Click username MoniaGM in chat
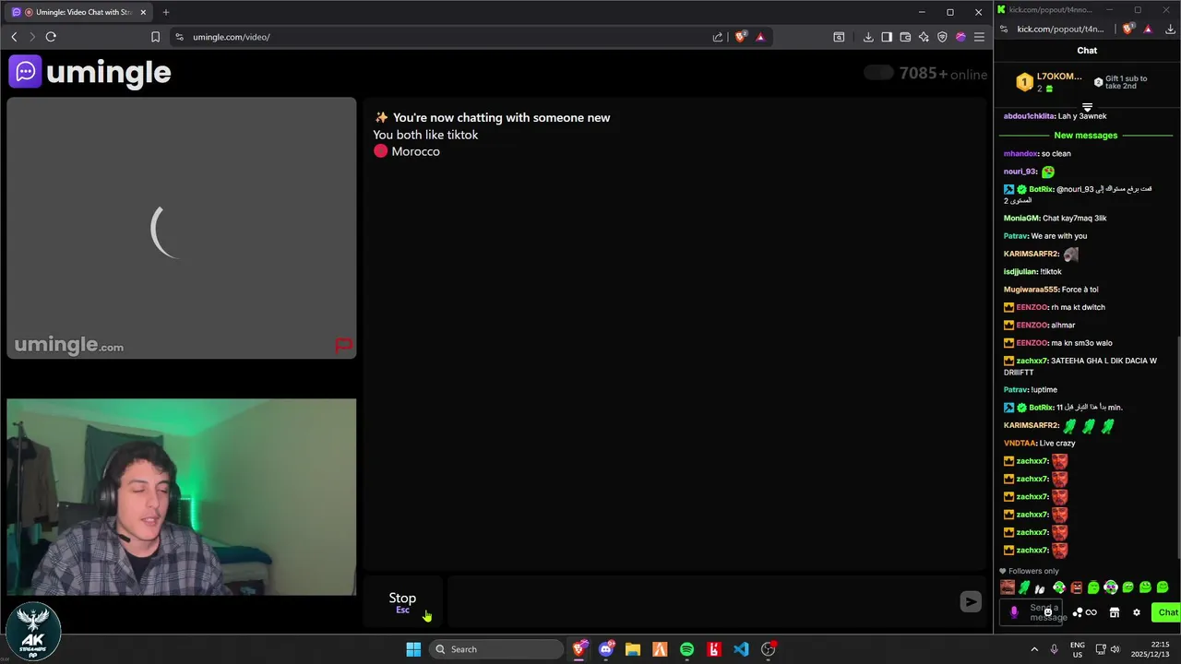This screenshot has height=664, width=1181. [1021, 219]
